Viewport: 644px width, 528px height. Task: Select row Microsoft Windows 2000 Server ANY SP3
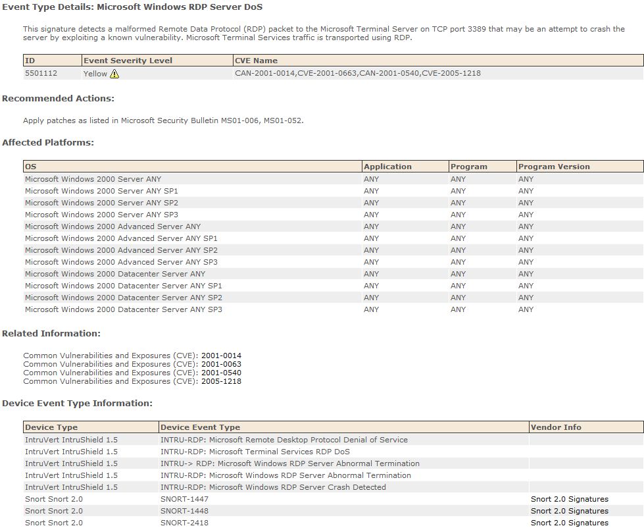coord(334,215)
